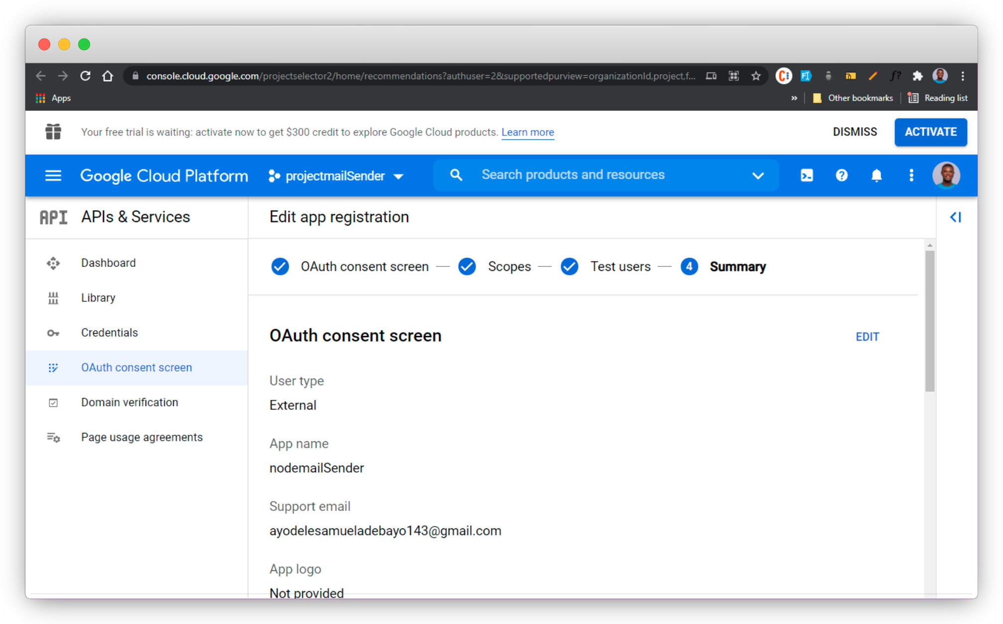Click the cast screen icon in address bar
Image resolution: width=1003 pixels, height=624 pixels.
point(711,76)
